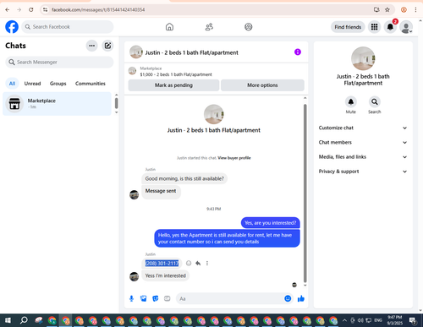
Task: Open Windows taskbar search
Action: click(x=24, y=320)
